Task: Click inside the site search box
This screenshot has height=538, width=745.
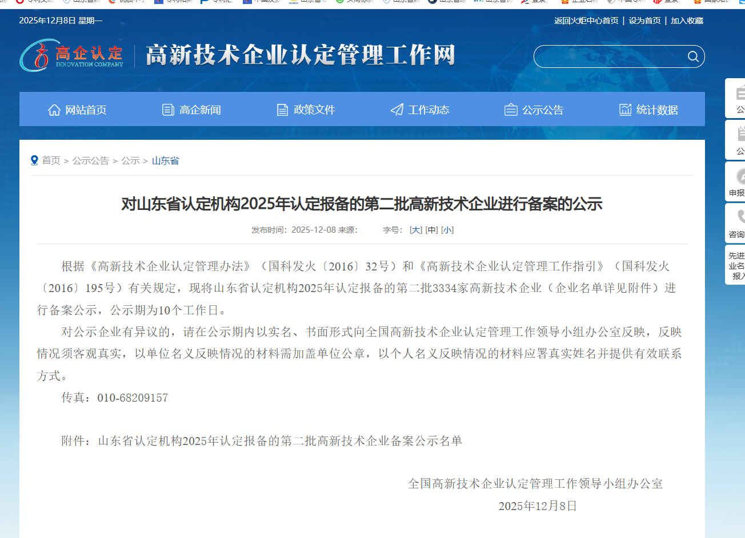Action: coord(608,56)
